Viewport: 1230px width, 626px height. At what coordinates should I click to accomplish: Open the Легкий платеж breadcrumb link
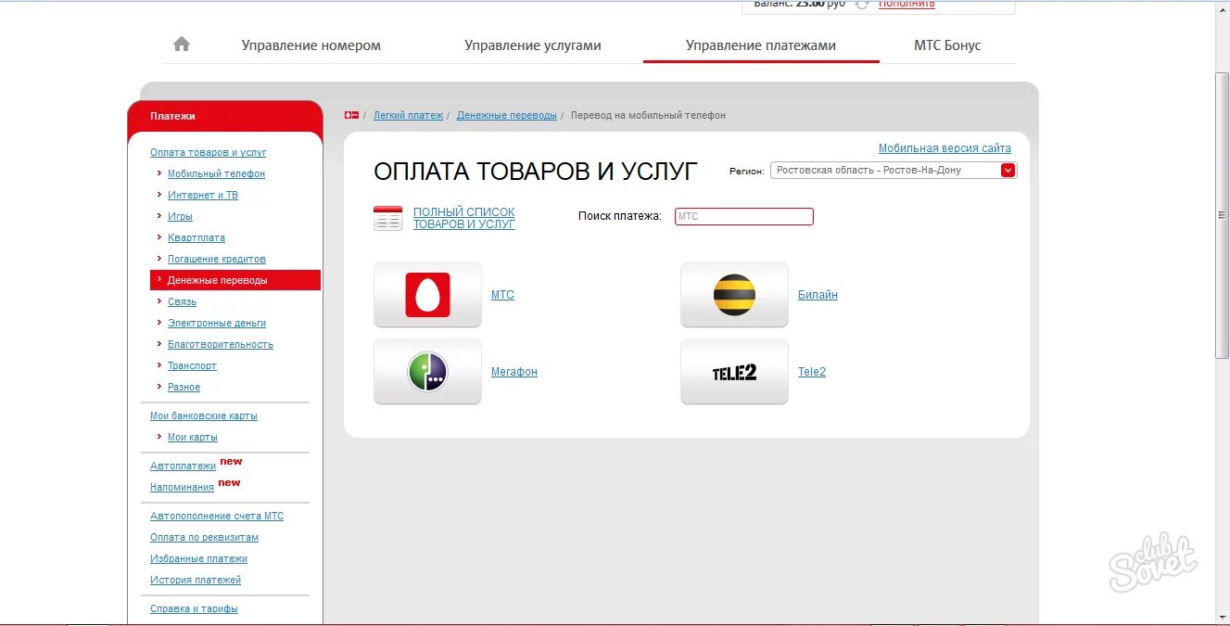408,115
